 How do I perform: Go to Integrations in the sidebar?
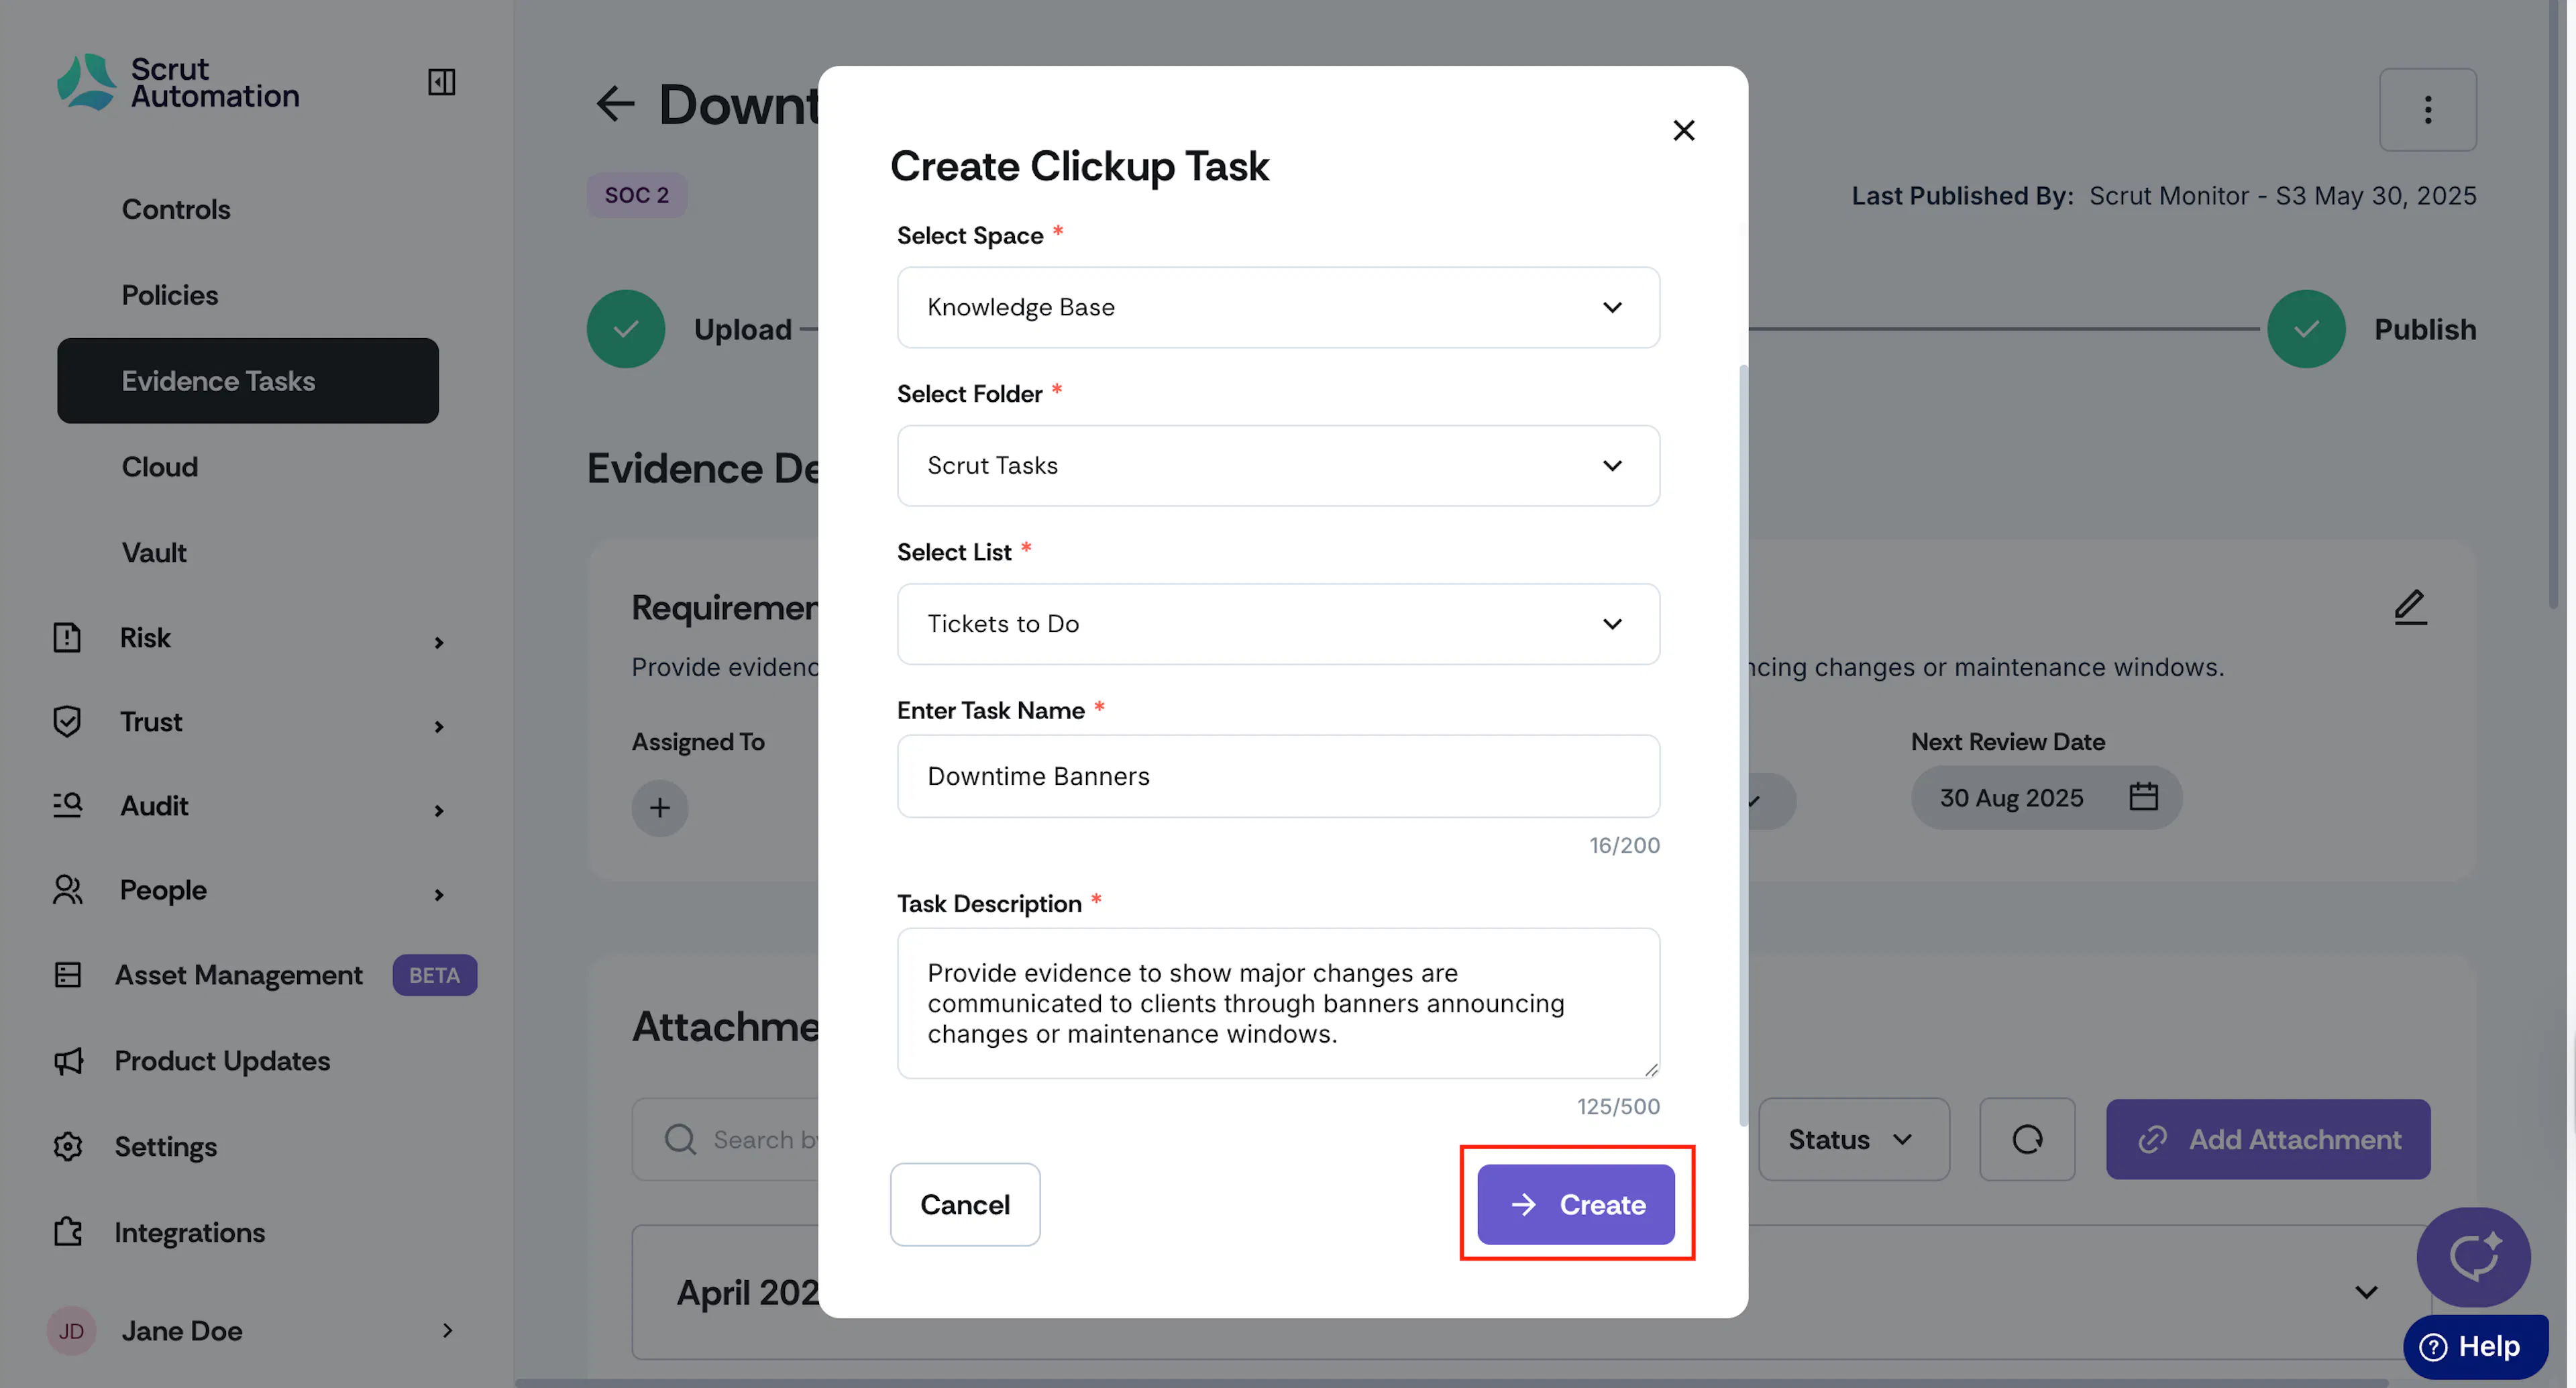[189, 1233]
